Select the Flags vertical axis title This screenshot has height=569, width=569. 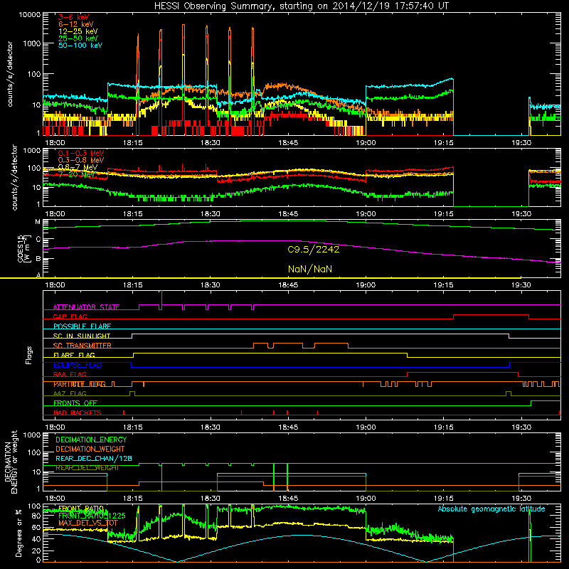point(28,355)
